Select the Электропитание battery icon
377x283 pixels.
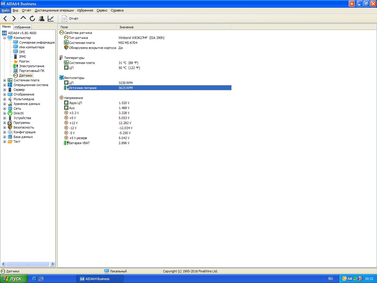tap(16, 66)
